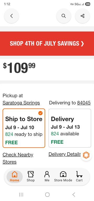Share this product via share icon
The image size is (94, 201).
tap(83, 16)
